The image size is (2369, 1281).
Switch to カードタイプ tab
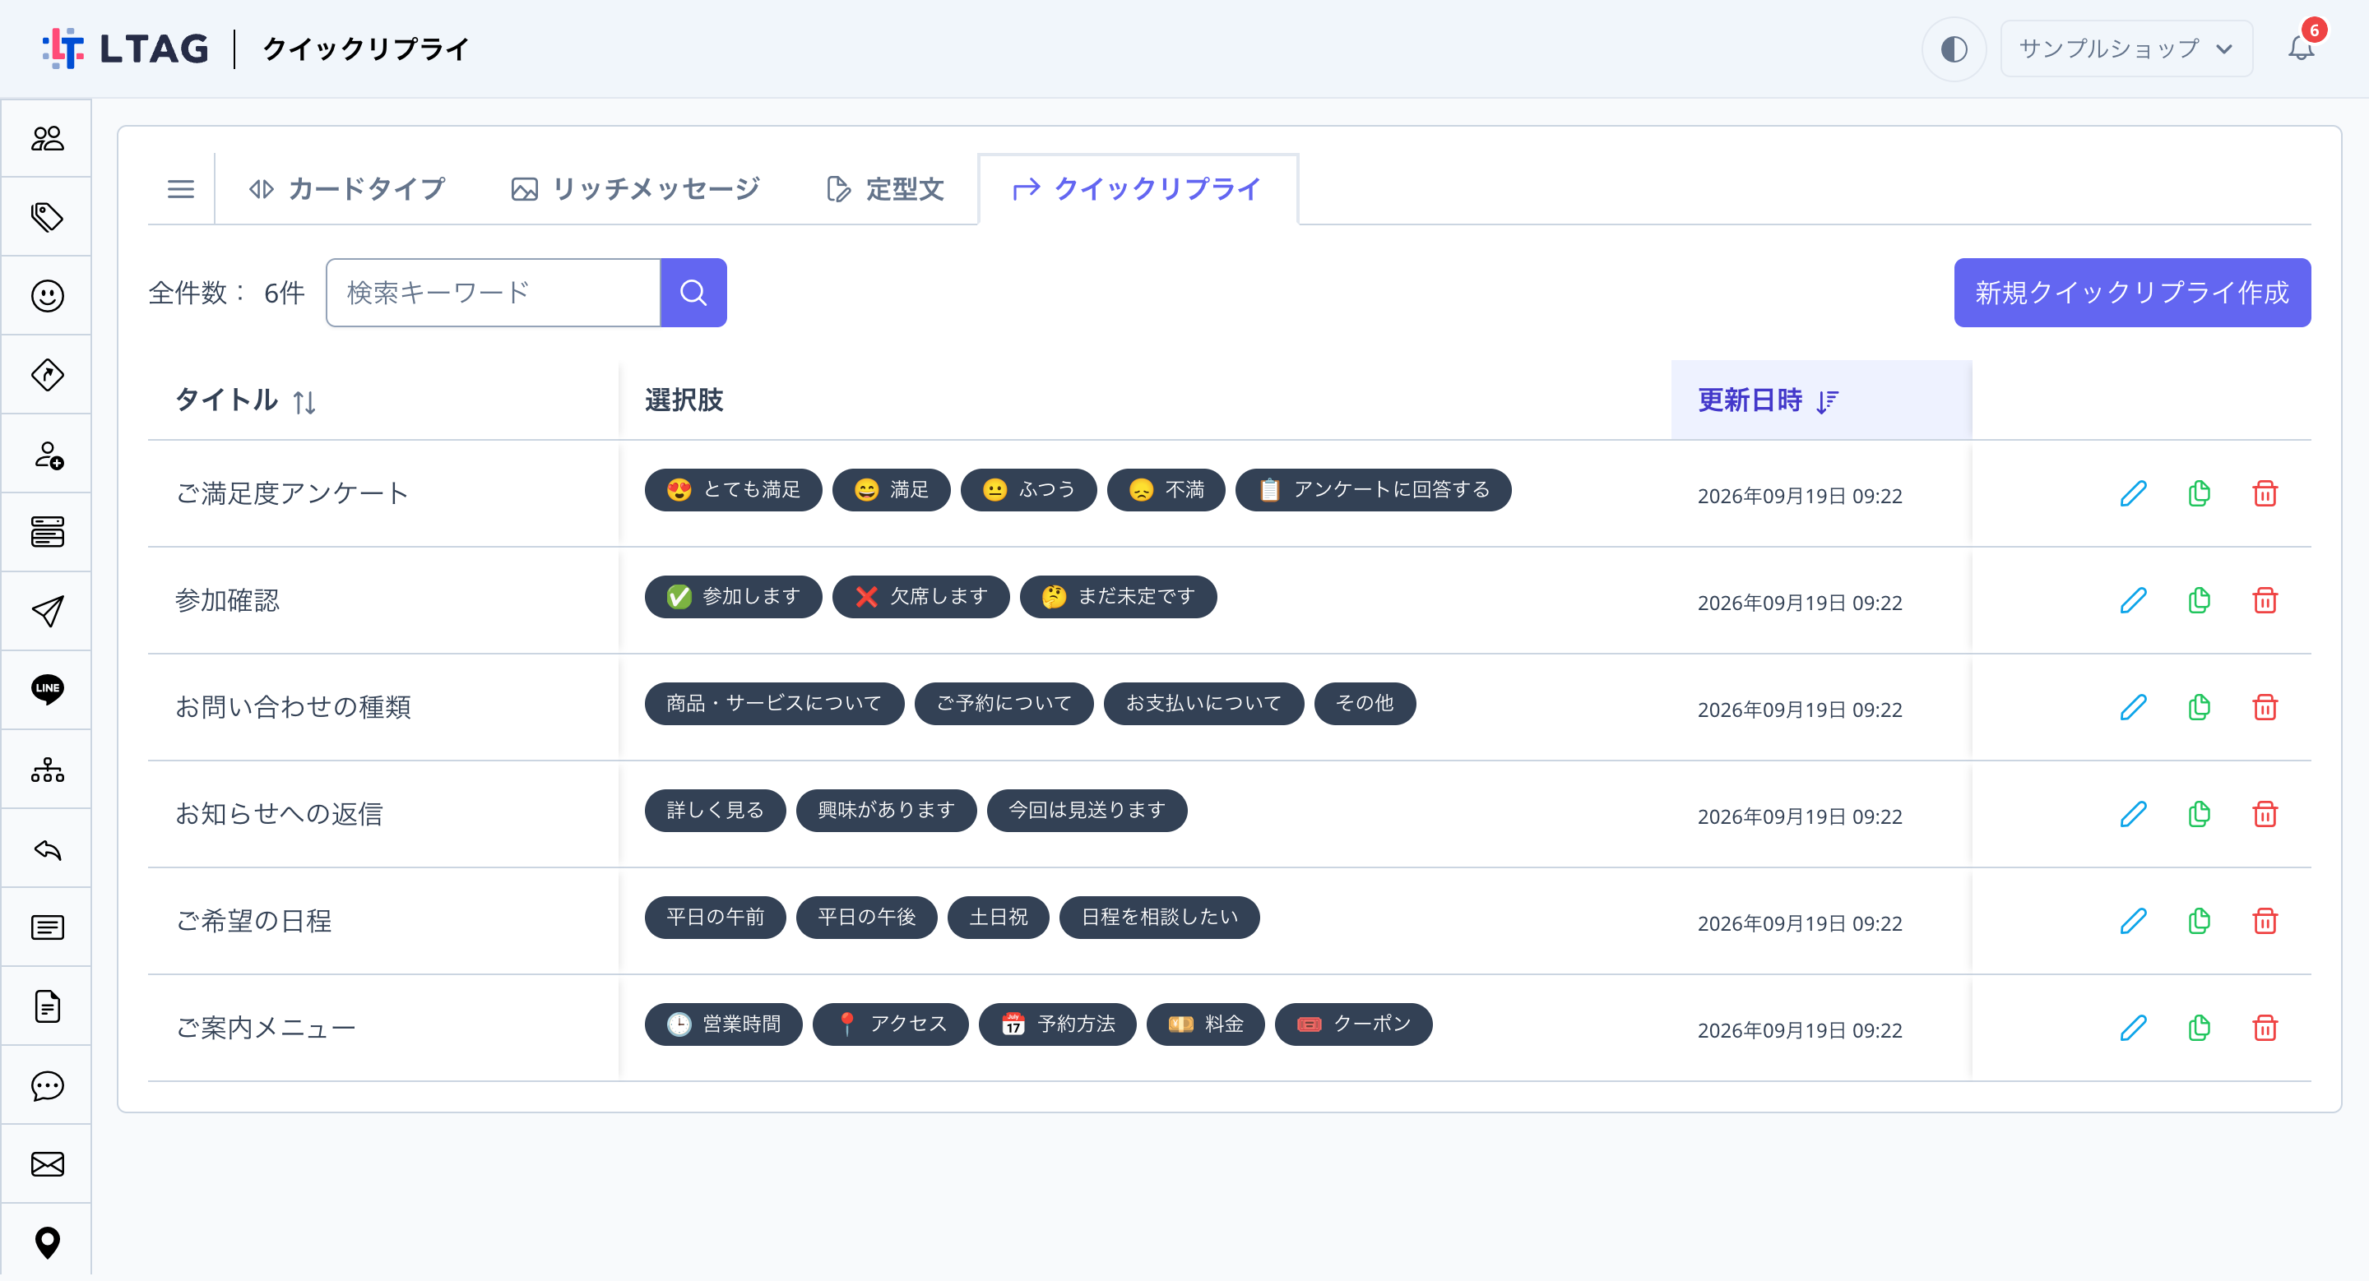point(346,189)
